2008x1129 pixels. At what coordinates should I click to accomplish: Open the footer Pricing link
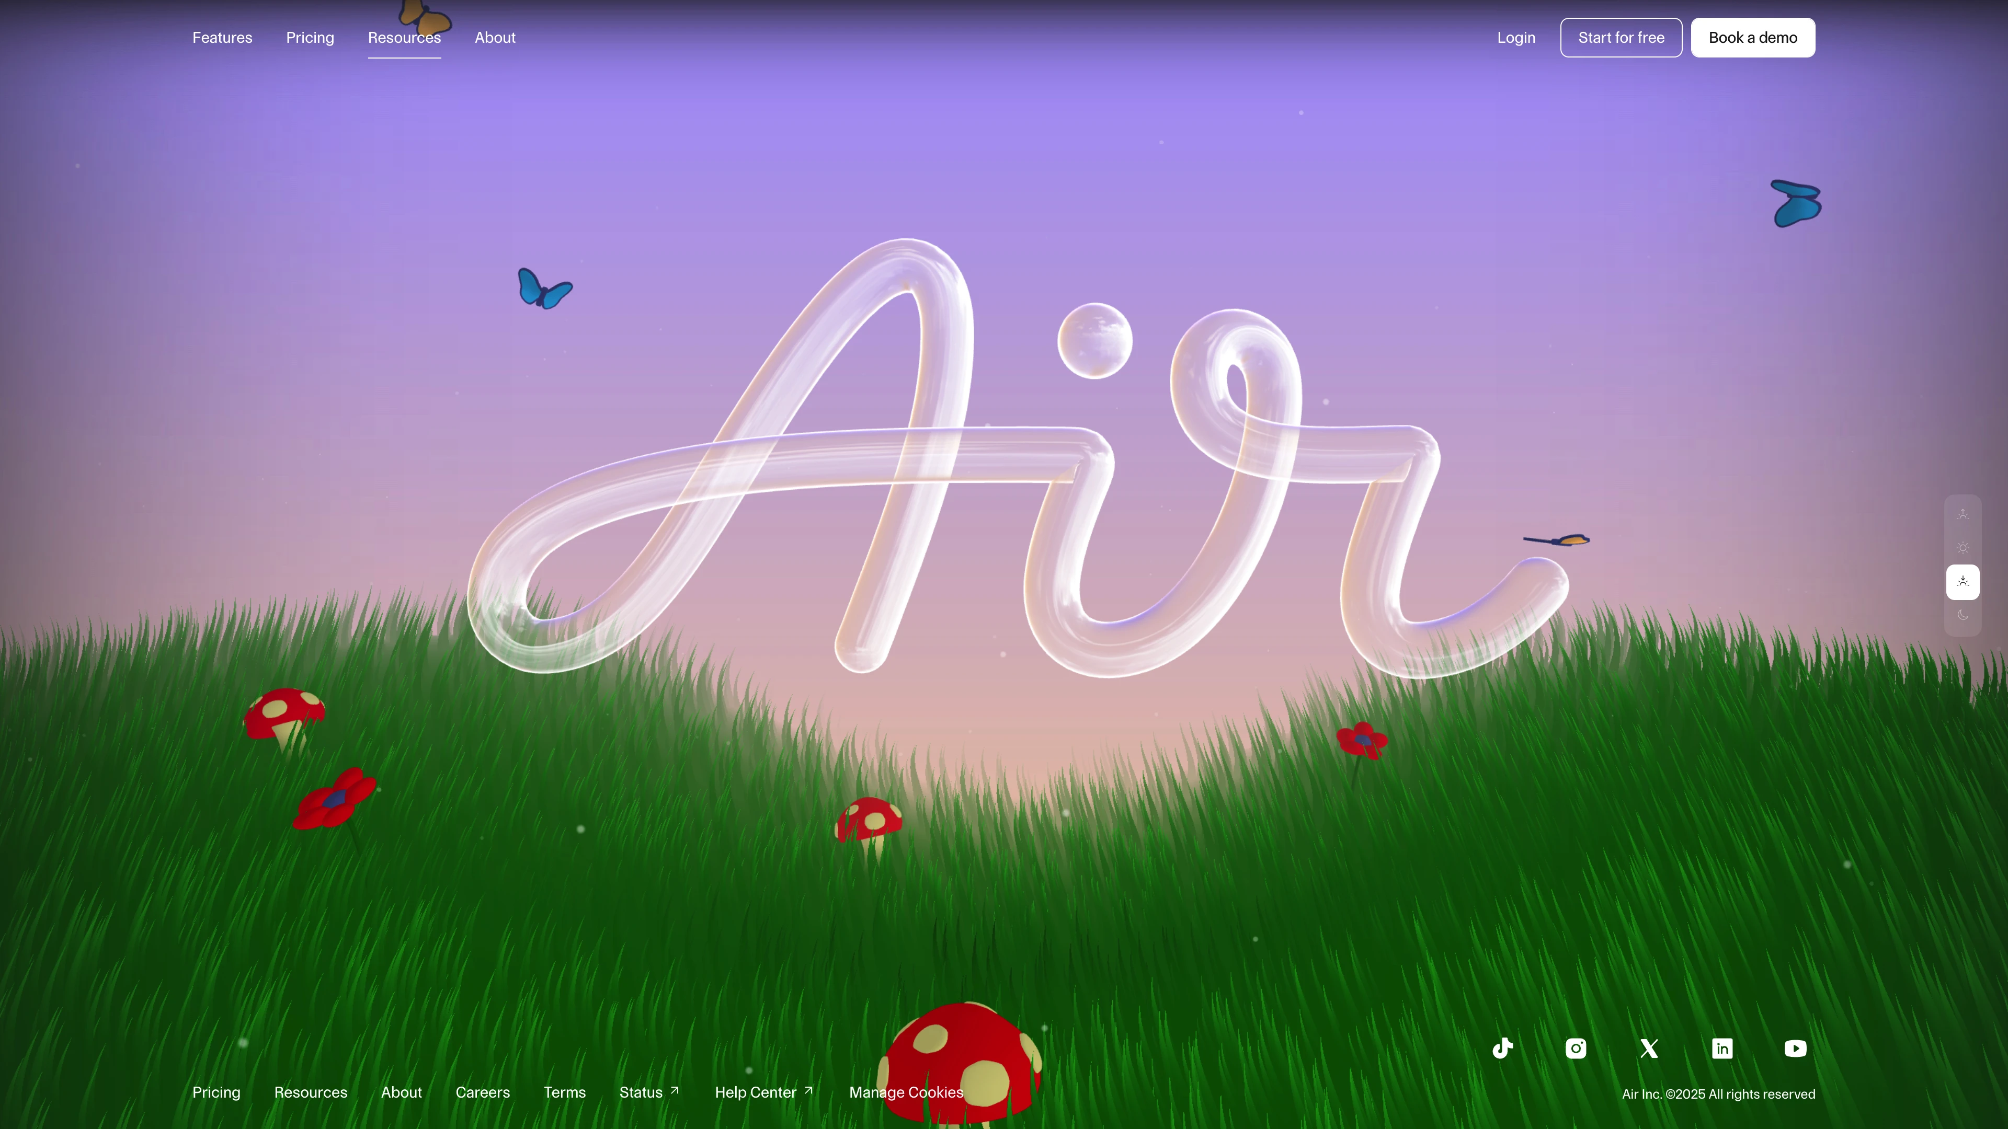[x=216, y=1092]
